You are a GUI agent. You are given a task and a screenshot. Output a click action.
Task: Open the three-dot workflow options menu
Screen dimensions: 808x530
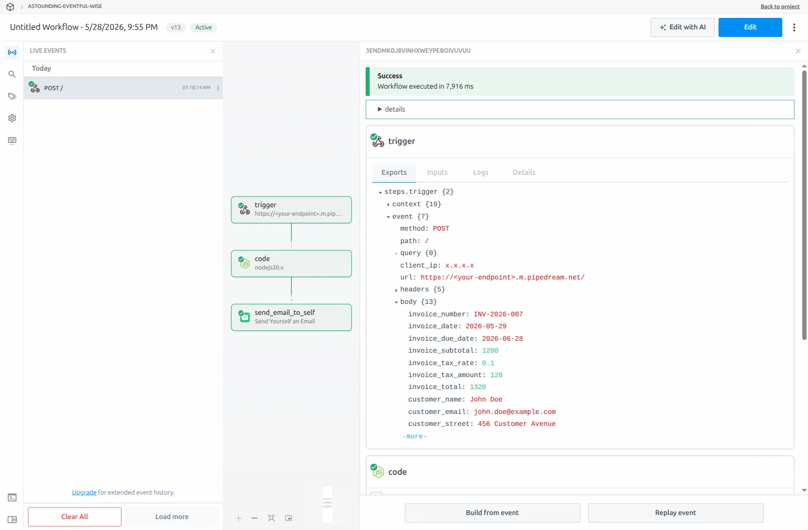pyautogui.click(x=794, y=27)
